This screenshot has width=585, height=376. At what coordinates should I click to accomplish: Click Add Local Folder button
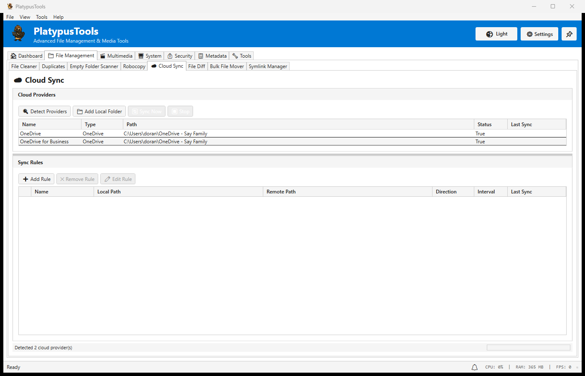tap(99, 112)
